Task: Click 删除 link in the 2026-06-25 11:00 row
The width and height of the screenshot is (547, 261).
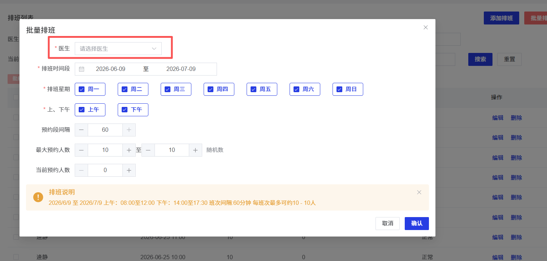Action: pos(516,238)
